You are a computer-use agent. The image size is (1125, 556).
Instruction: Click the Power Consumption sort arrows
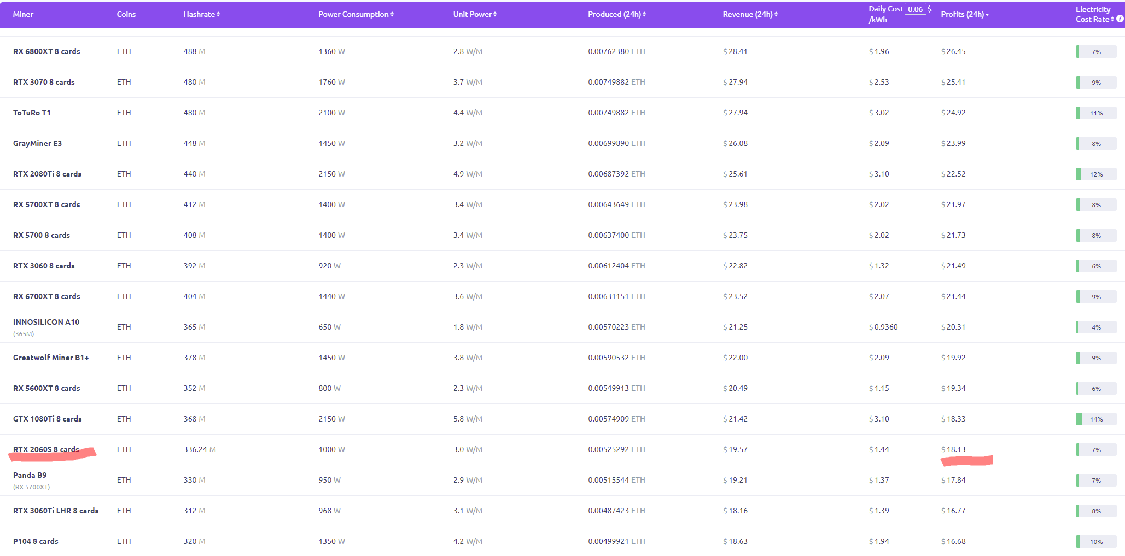(x=392, y=15)
